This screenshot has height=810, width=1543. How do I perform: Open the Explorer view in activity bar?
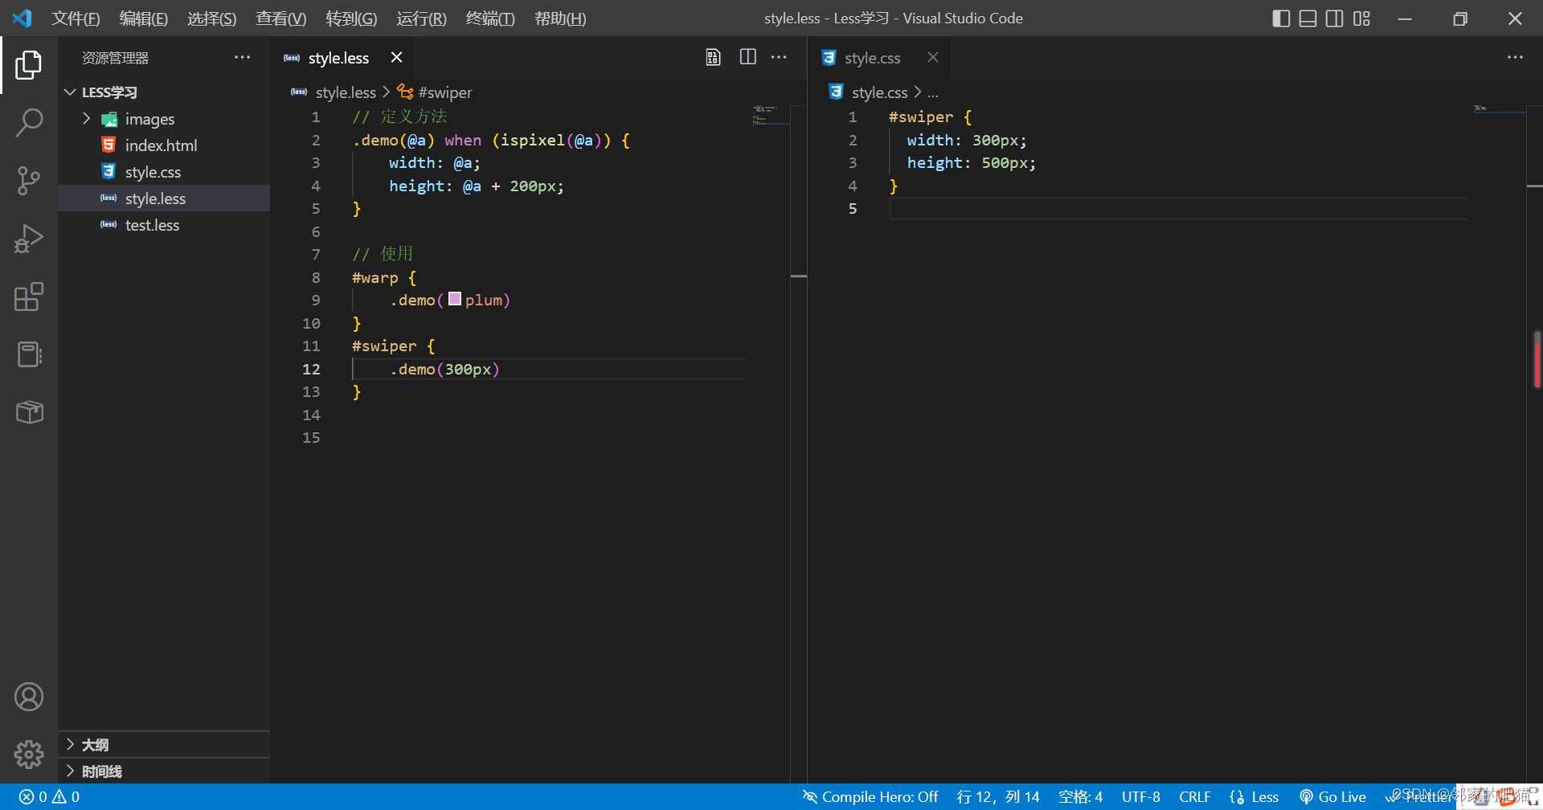[29, 65]
